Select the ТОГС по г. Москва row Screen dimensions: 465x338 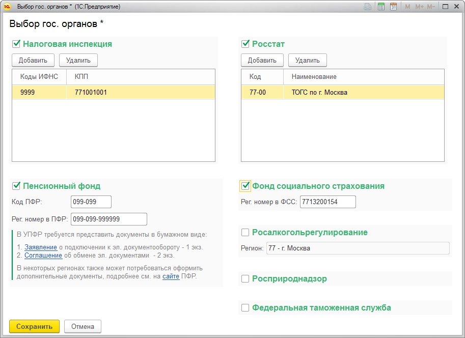click(319, 93)
